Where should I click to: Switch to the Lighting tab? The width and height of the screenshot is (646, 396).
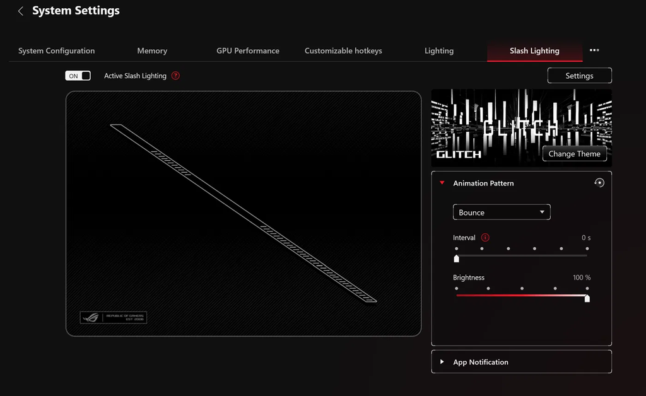[439, 50]
